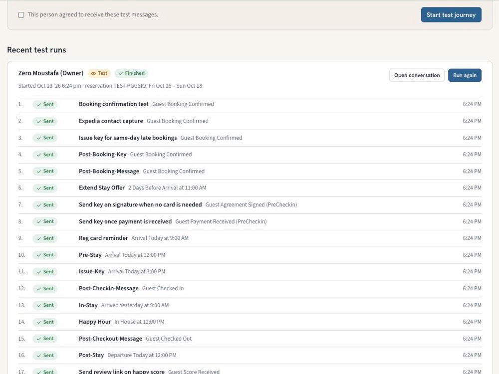Click Sent badge for Post-Booking-Message
Viewport: 499px width, 374px height.
pyautogui.click(x=45, y=171)
